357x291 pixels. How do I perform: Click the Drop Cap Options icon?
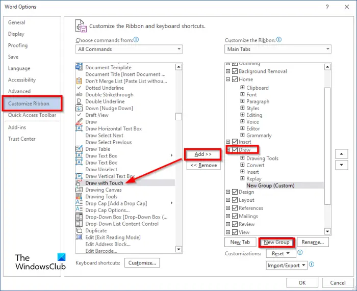tap(79, 210)
